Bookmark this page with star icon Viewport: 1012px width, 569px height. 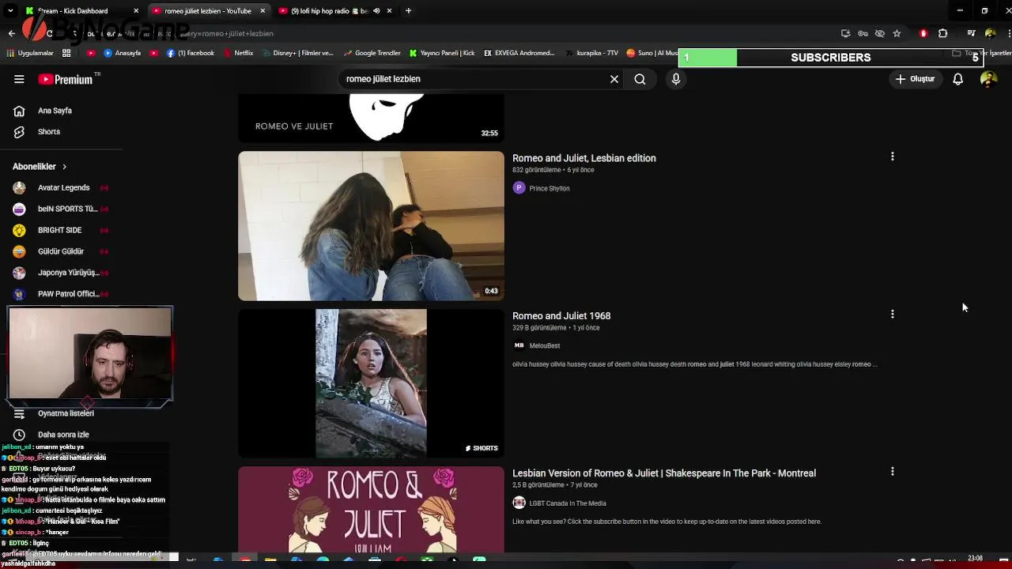click(897, 33)
